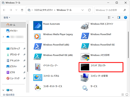Open view options dropdown arrow
The width and height of the screenshot is (130, 97).
[113, 18]
